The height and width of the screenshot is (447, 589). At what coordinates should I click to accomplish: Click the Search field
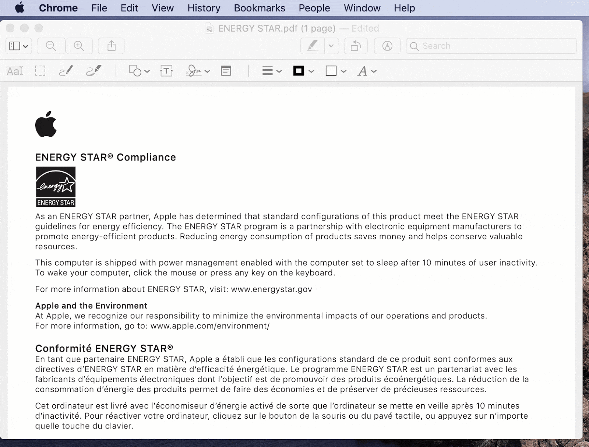pyautogui.click(x=491, y=46)
